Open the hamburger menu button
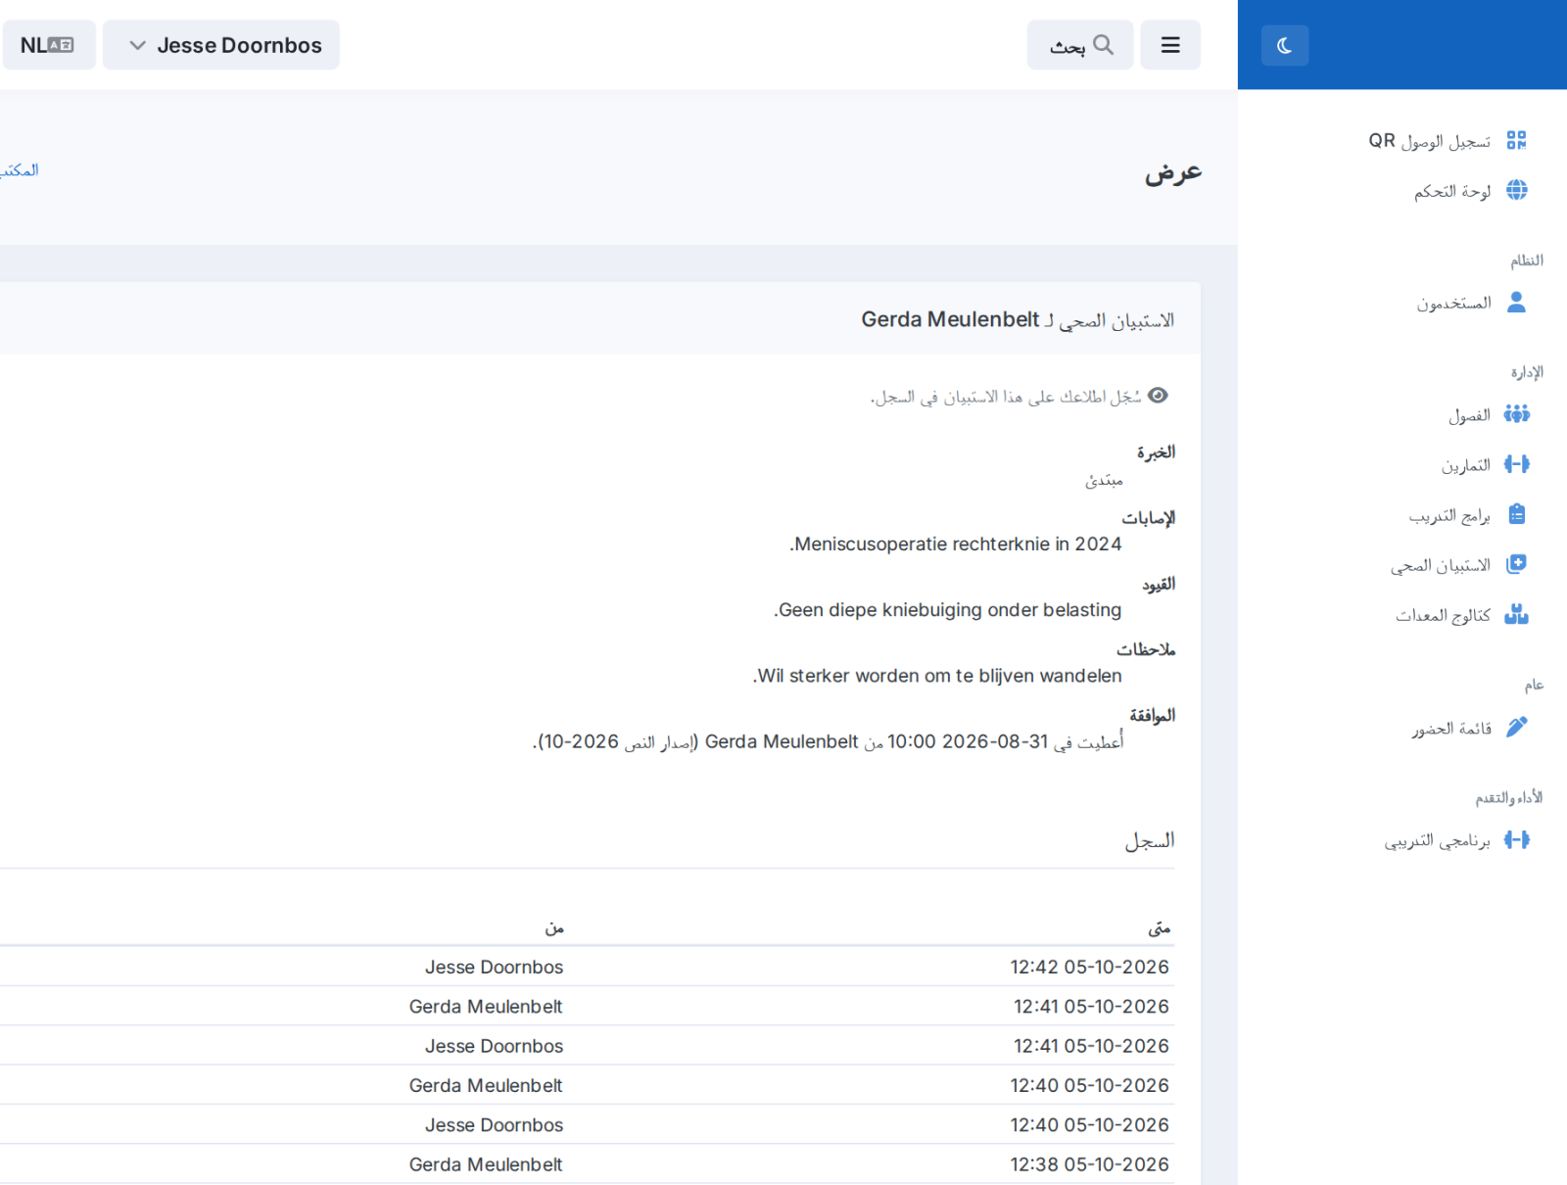Screen dimensions: 1567x1185 [1170, 45]
